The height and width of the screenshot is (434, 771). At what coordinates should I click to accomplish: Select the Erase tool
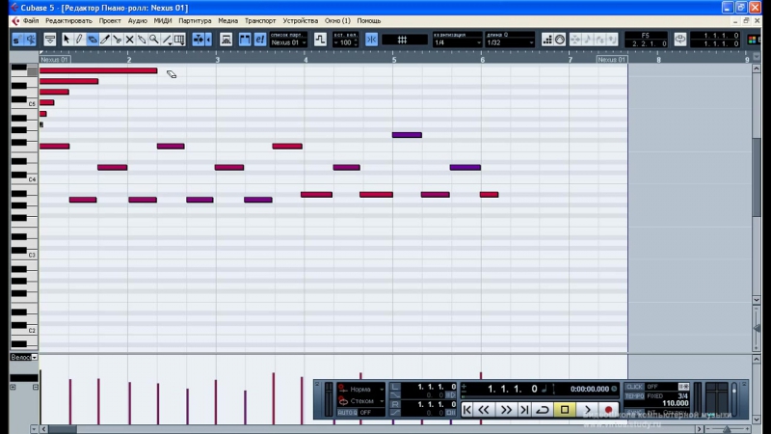[92, 40]
